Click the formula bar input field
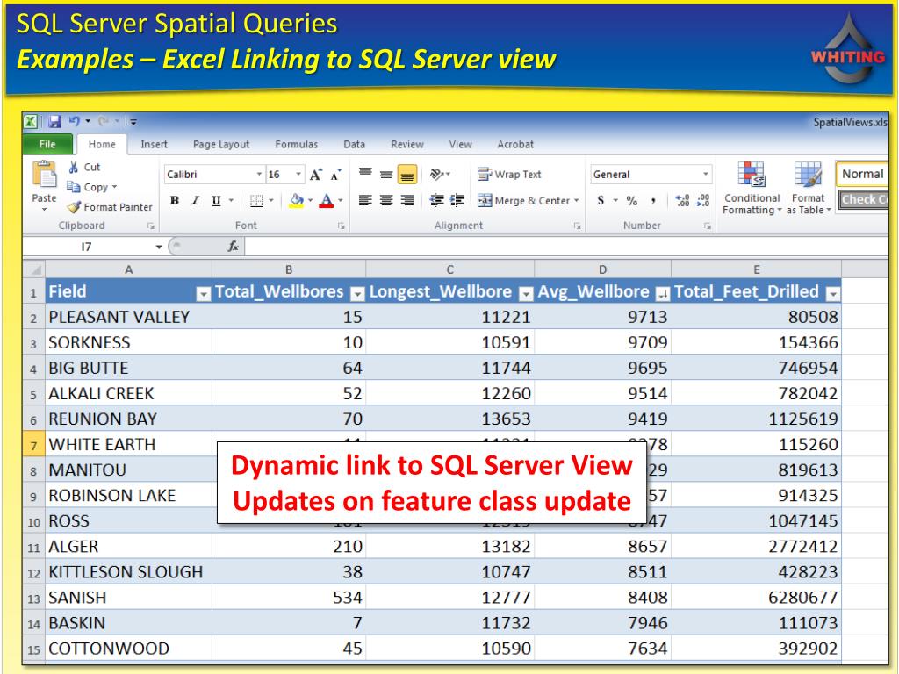The image size is (899, 674). pos(566,247)
